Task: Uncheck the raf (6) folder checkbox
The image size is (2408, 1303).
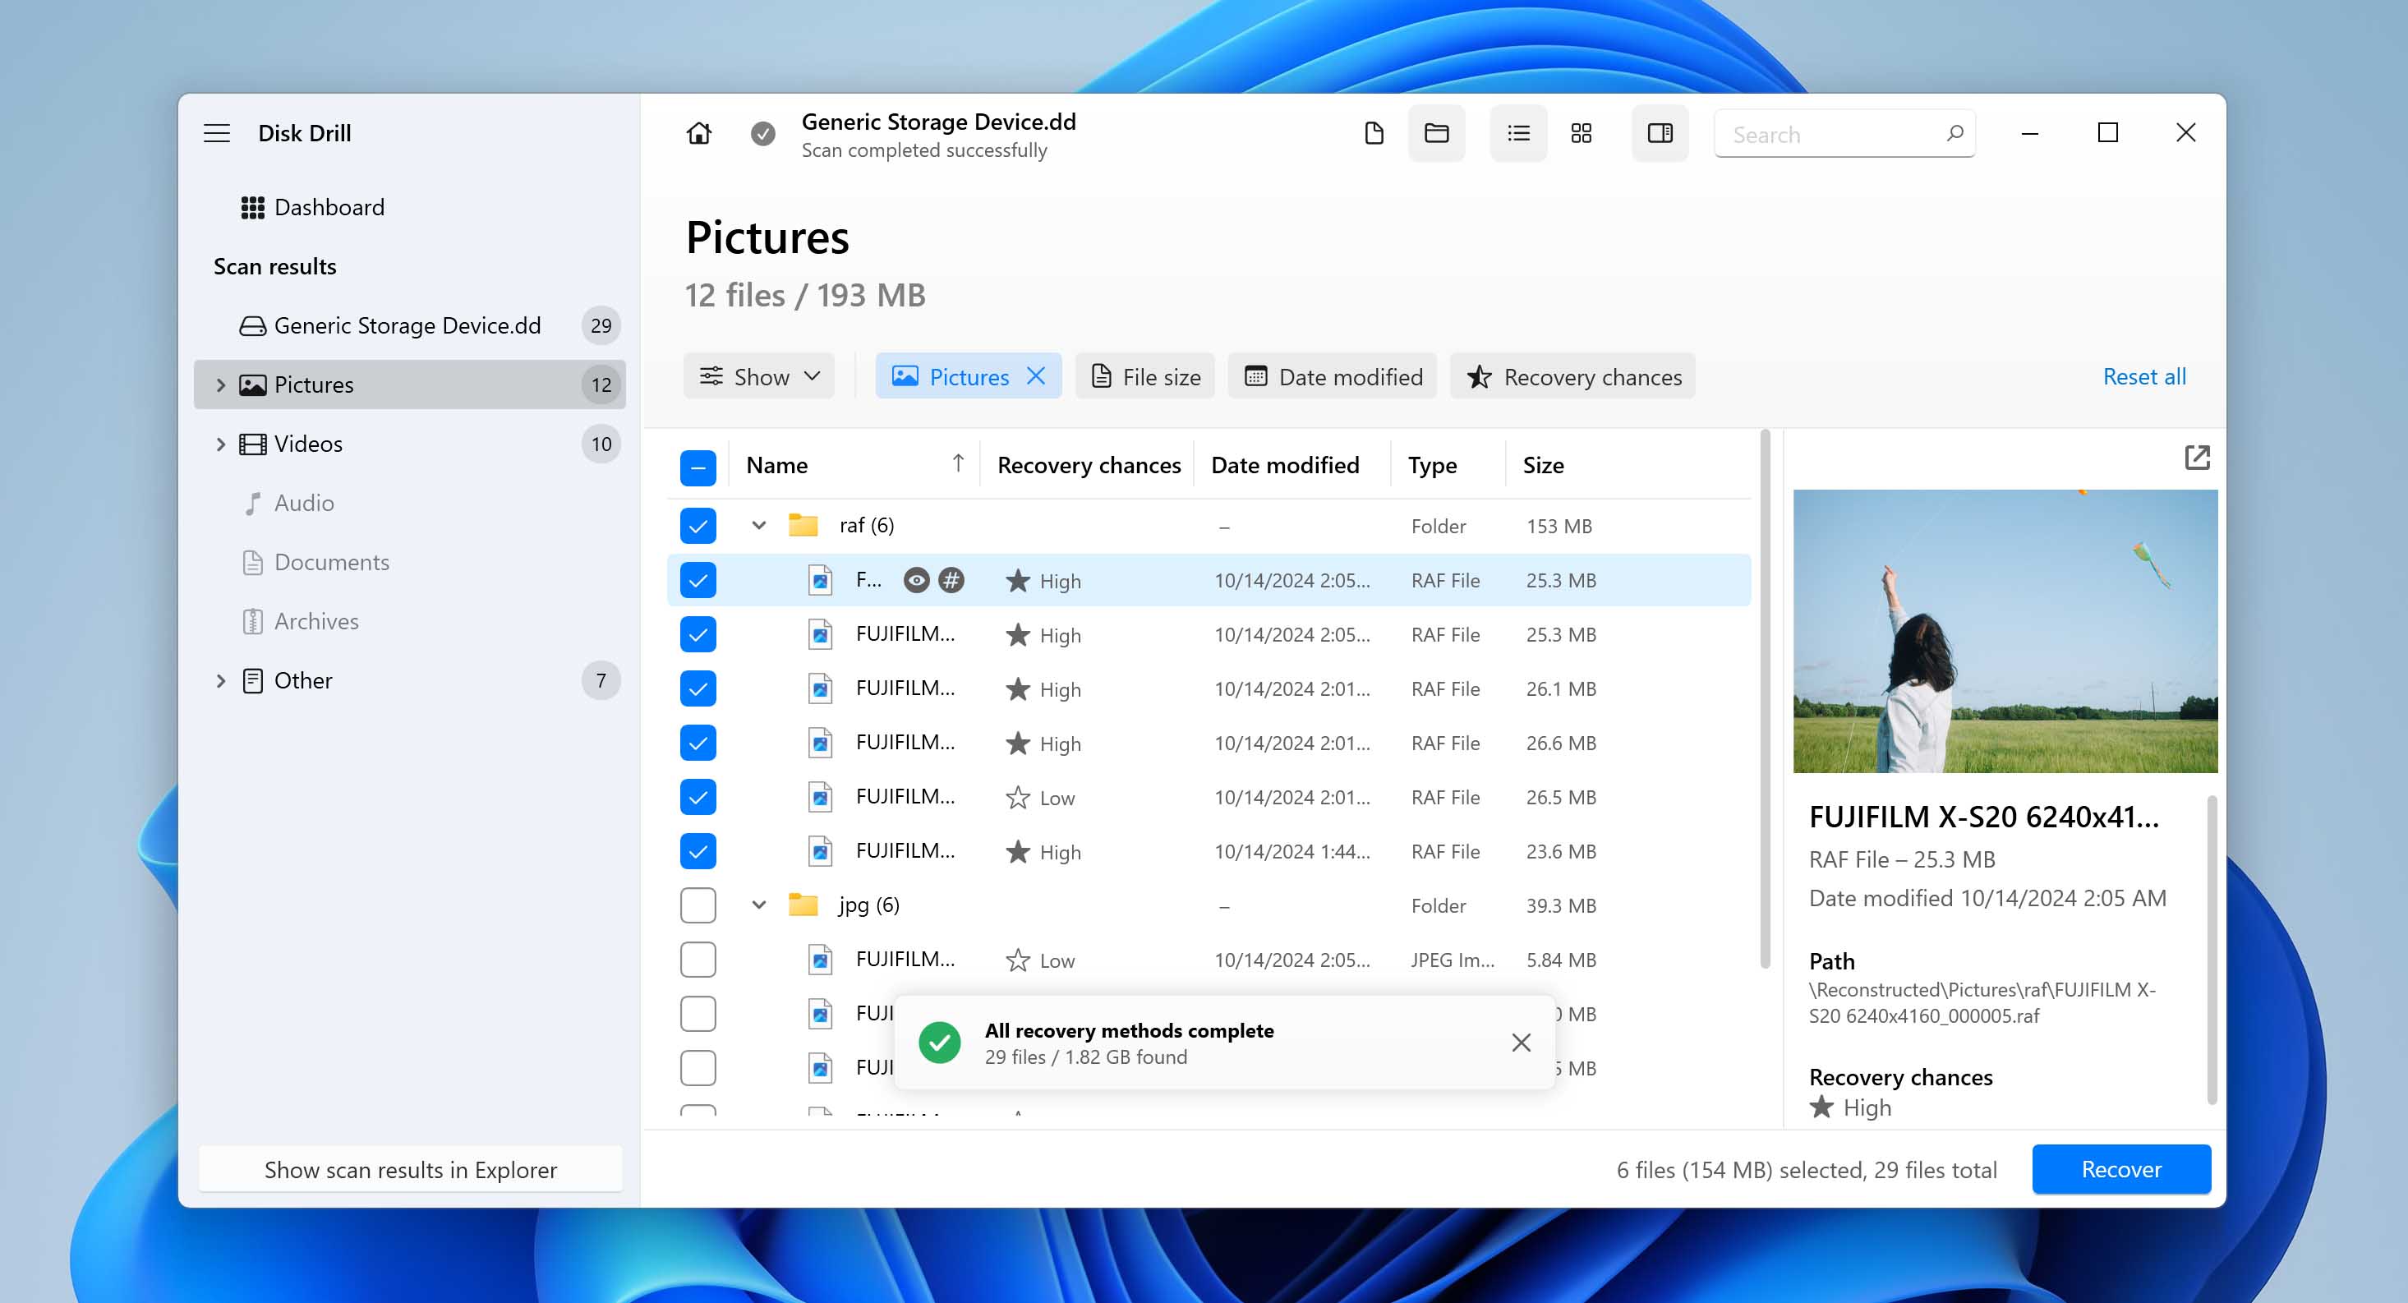Action: (698, 525)
